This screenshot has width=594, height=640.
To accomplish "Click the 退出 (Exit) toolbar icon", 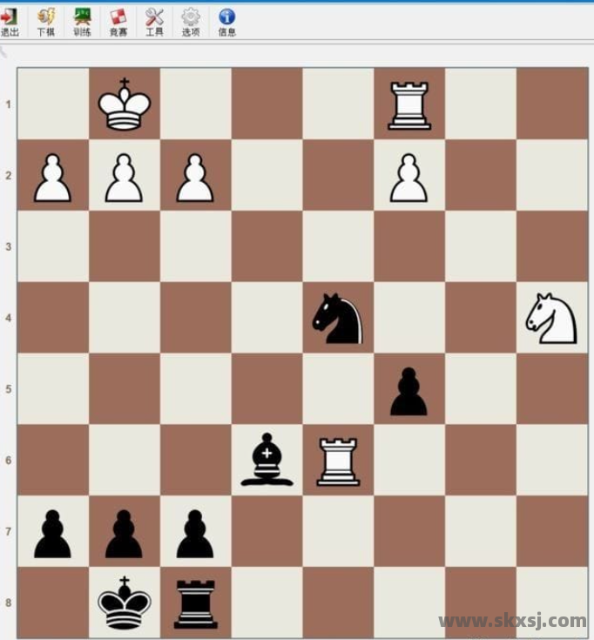I will [x=10, y=21].
